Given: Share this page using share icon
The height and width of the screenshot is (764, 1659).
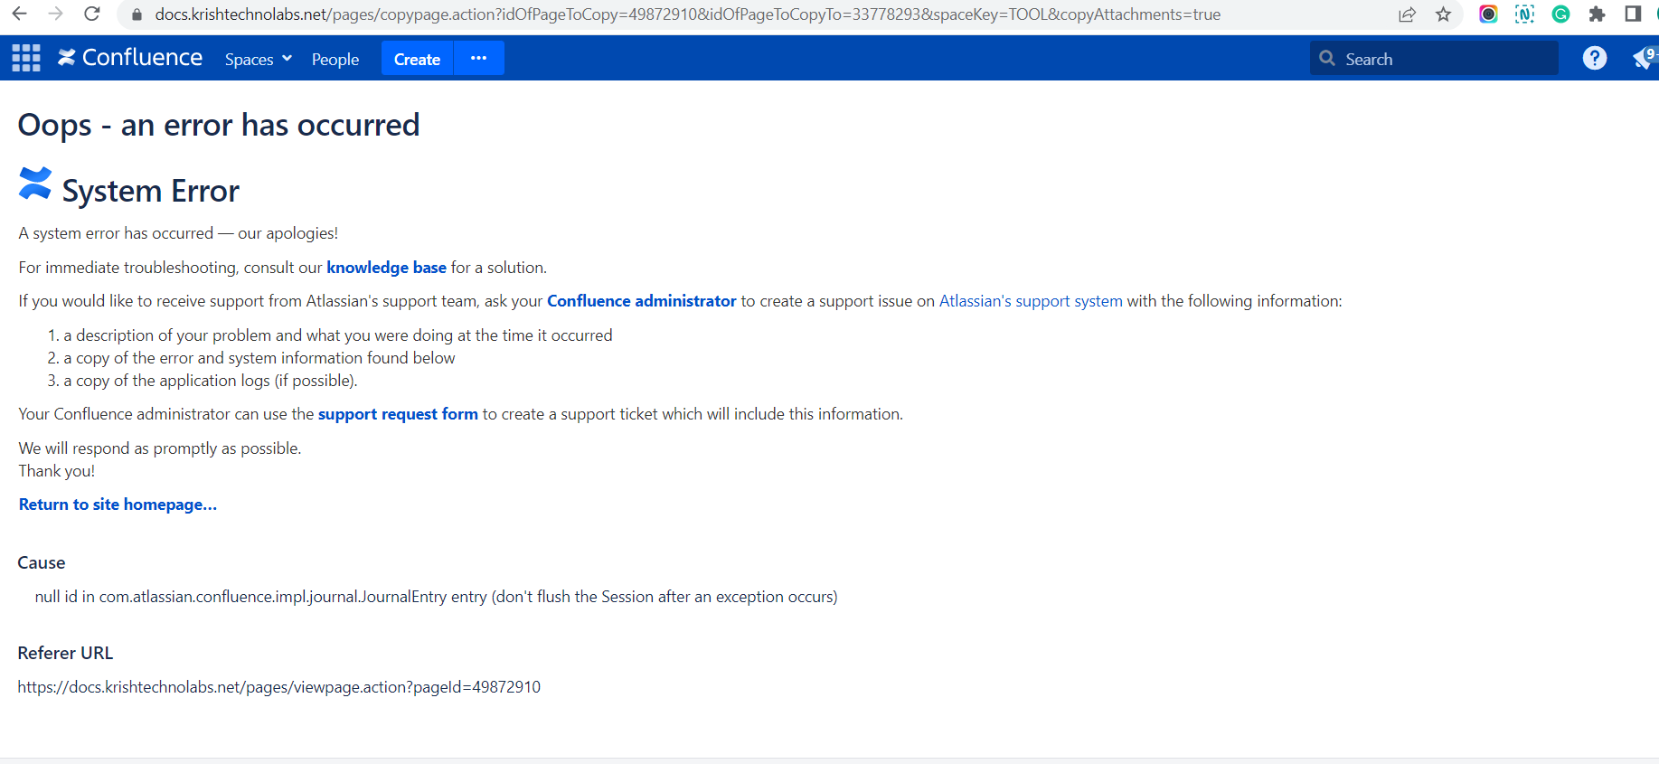Looking at the screenshot, I should coord(1407,14).
